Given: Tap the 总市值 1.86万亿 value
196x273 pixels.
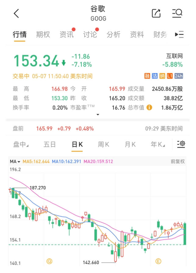Looking at the screenshot, I should point(172,107).
